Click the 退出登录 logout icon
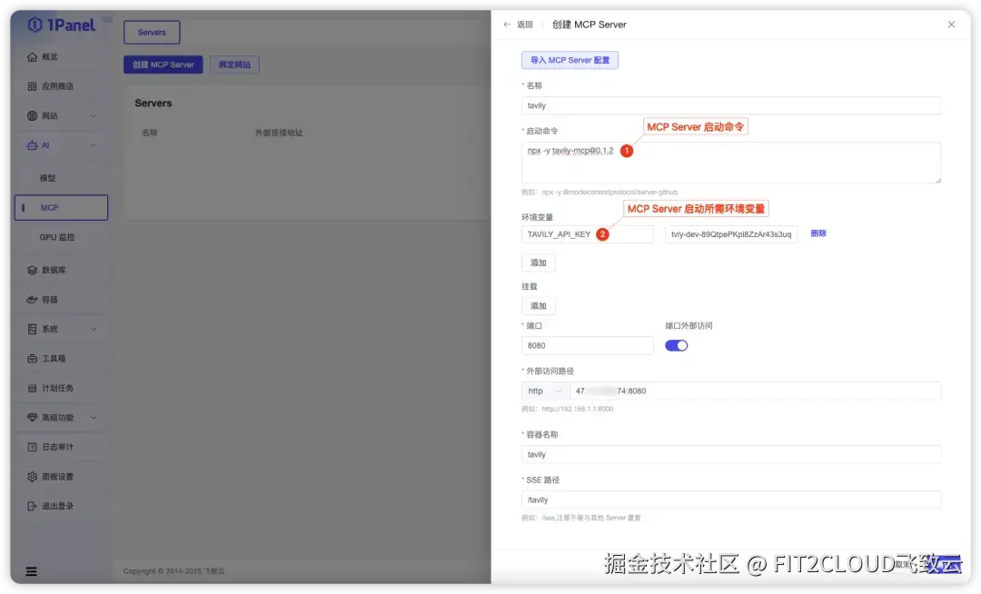This screenshot has height=594, width=981. pos(32,506)
